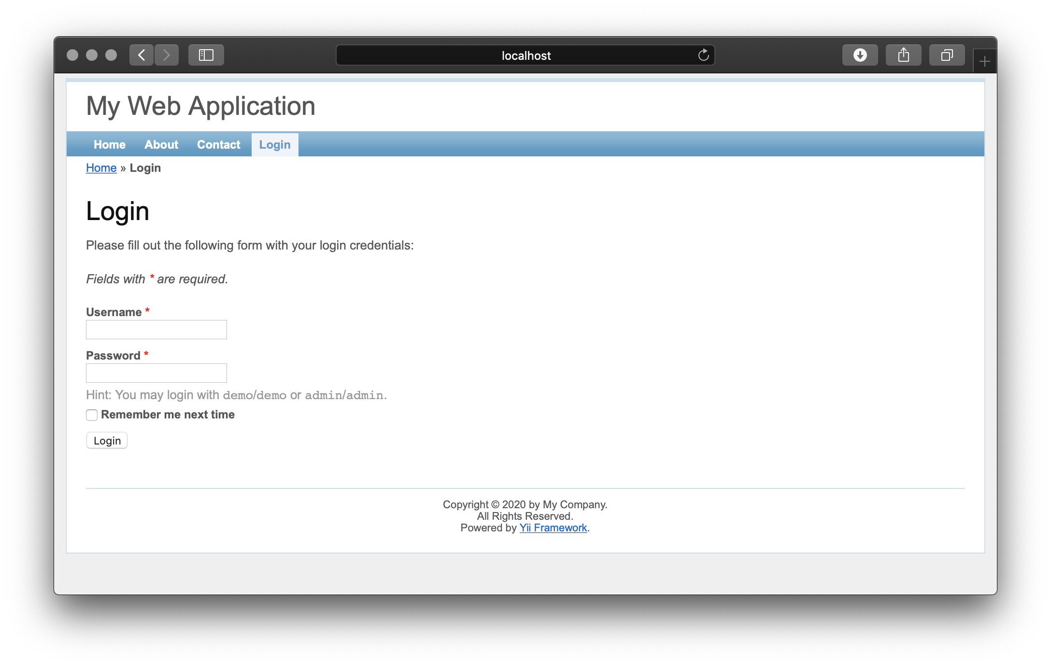This screenshot has height=666, width=1051.
Task: Open the About menu item
Action: (x=161, y=145)
